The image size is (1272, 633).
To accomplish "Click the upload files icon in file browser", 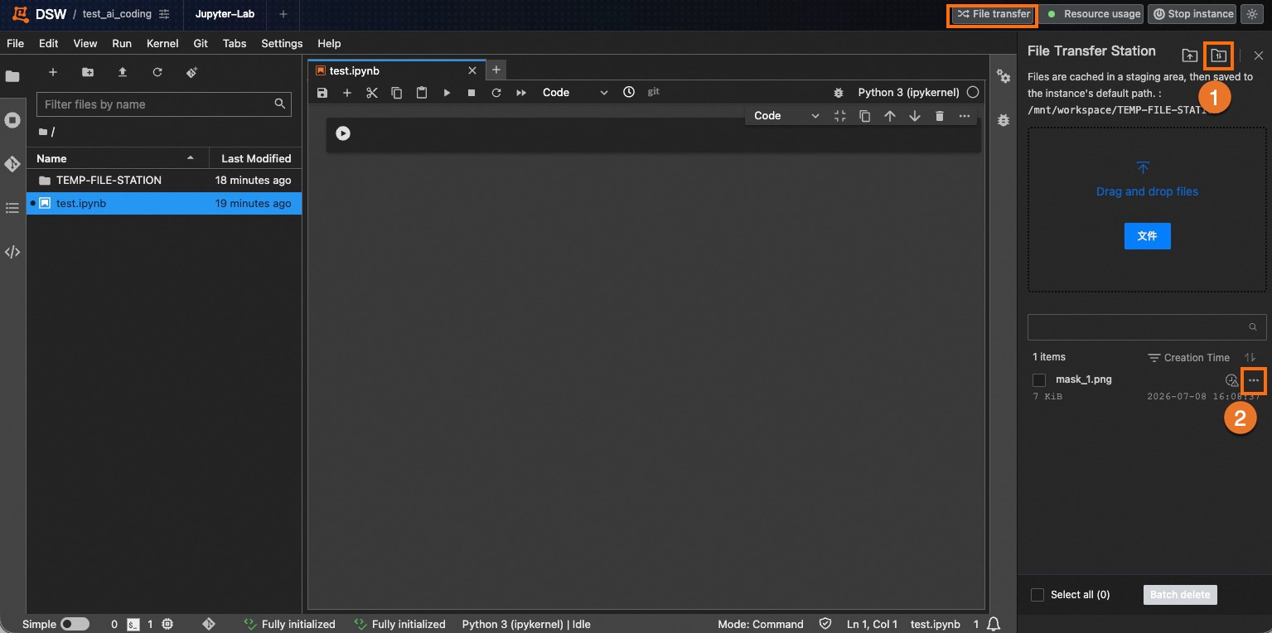I will (x=123, y=73).
